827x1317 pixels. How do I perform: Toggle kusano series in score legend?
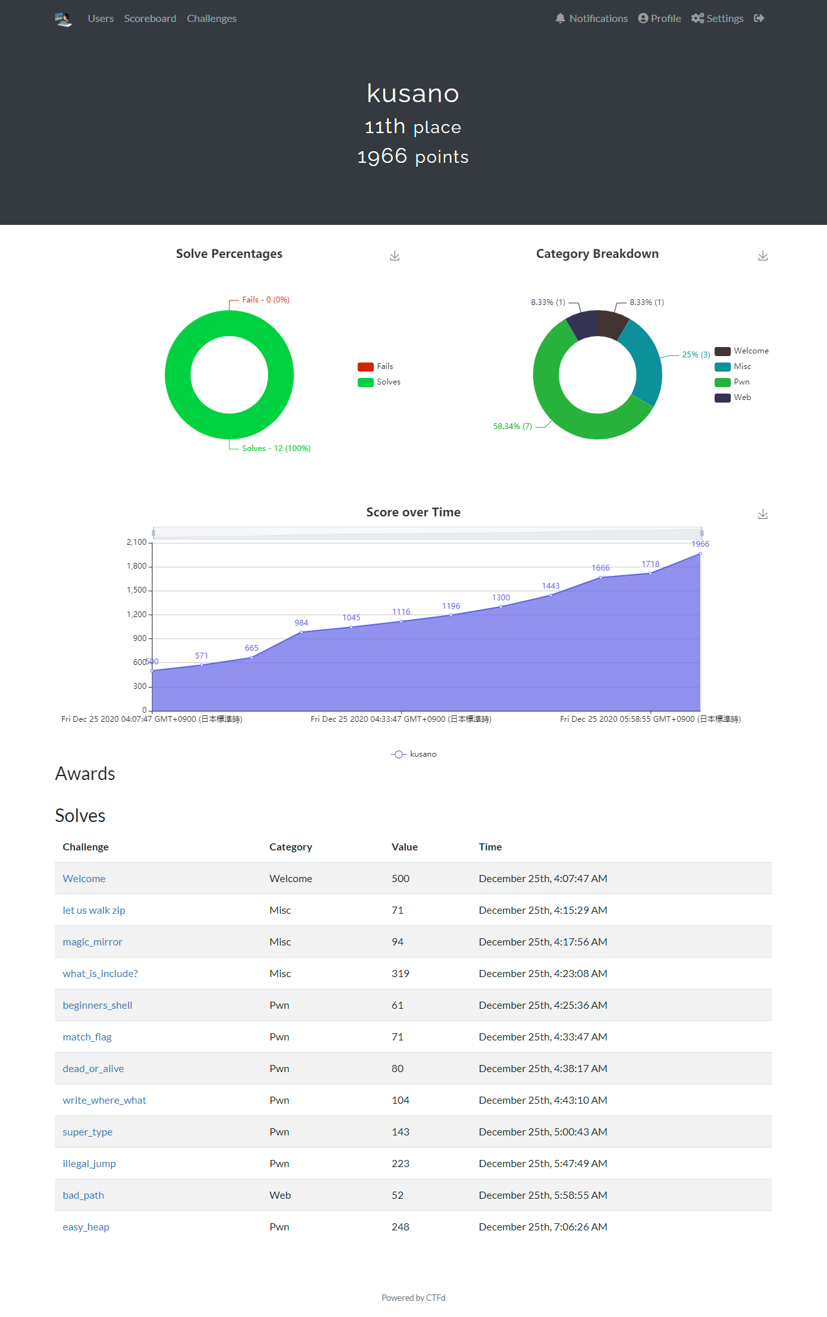[x=413, y=754]
